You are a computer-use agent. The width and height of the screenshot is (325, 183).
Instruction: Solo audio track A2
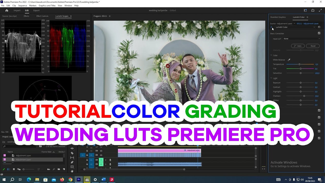click(x=106, y=164)
